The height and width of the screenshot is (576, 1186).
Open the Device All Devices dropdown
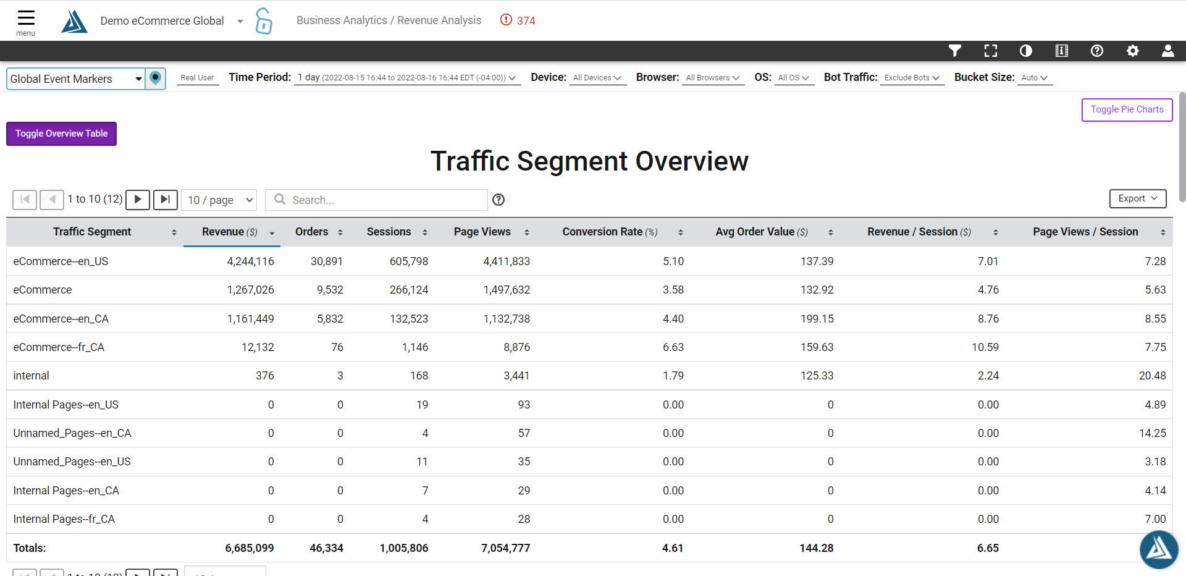597,78
